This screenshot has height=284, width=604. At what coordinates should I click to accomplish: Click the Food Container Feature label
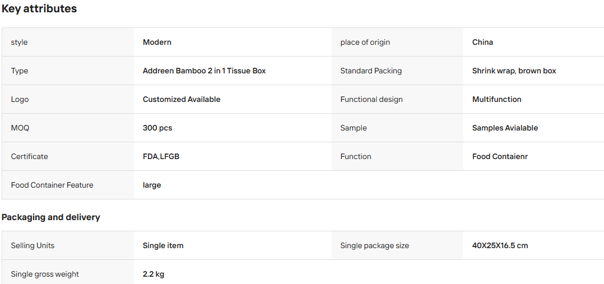pyautogui.click(x=52, y=185)
